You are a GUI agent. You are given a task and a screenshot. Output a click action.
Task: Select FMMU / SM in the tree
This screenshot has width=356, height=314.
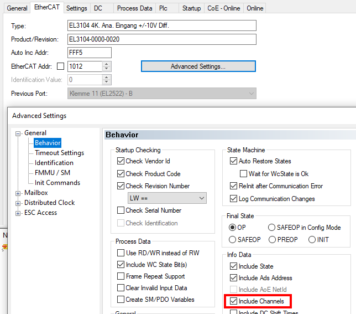coord(53,173)
